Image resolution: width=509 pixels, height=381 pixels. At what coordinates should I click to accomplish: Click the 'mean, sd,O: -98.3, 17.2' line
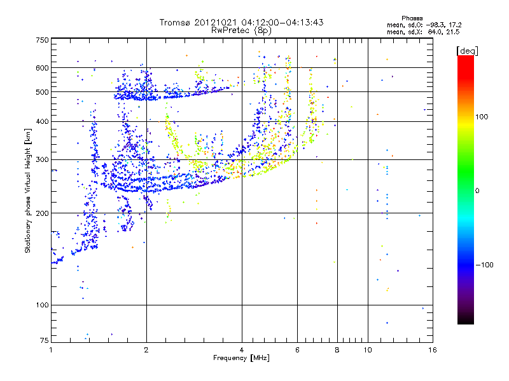pyautogui.click(x=424, y=25)
